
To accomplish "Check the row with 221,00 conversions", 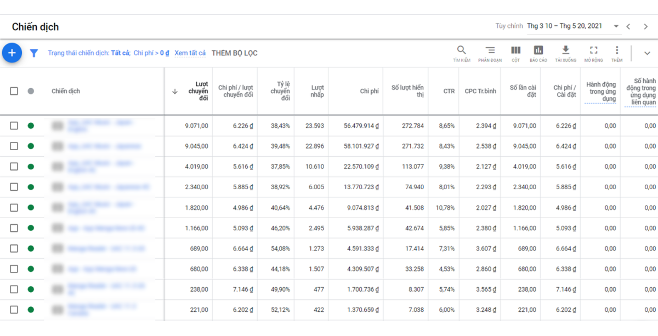I will pyautogui.click(x=14, y=310).
